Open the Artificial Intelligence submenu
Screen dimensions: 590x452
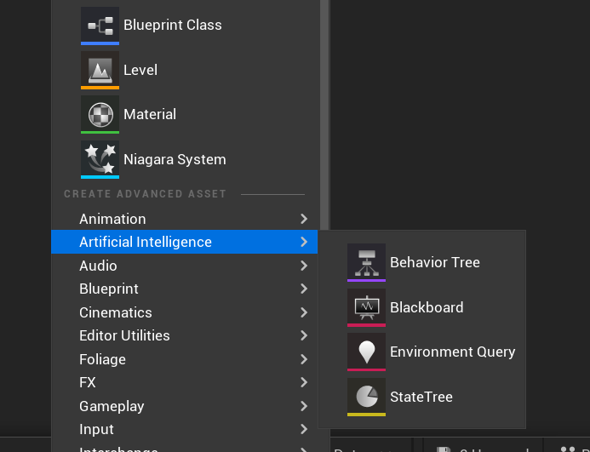click(x=185, y=242)
